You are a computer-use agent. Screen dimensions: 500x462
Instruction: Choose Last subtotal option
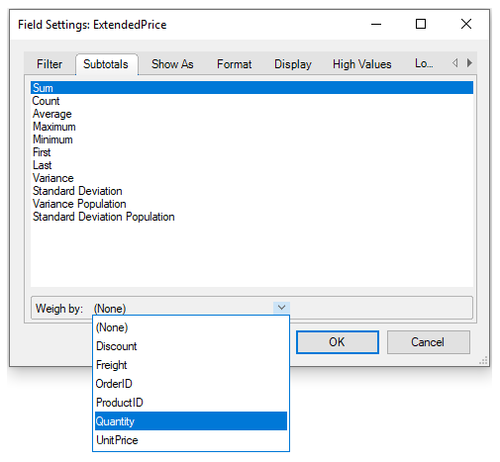tap(251, 165)
